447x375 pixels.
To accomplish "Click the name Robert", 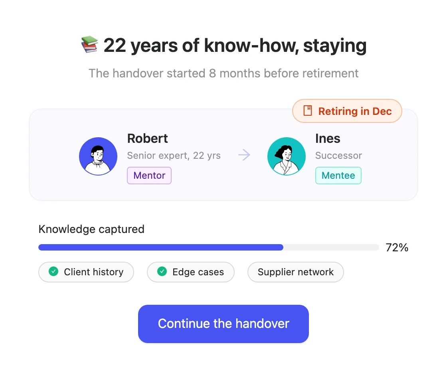I will pyautogui.click(x=147, y=138).
